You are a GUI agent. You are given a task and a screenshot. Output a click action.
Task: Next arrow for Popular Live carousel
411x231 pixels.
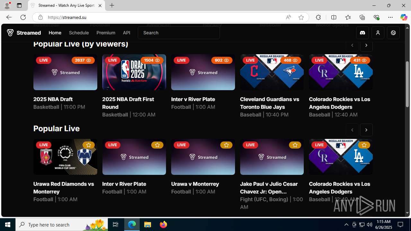(366, 130)
